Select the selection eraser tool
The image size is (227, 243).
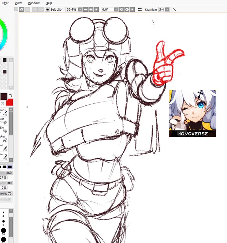coord(4,130)
